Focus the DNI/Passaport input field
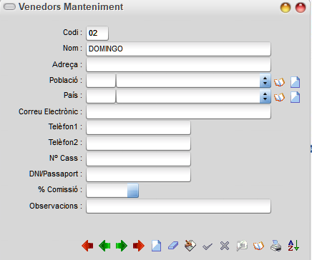Image resolution: width=312 pixels, height=260 pixels. (138, 175)
